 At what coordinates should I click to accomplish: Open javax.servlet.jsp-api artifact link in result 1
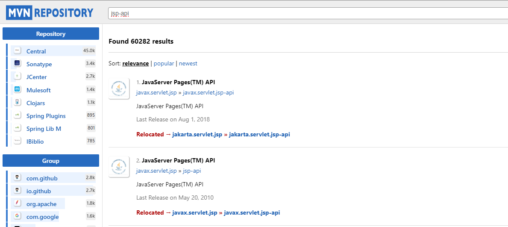pyautogui.click(x=208, y=93)
